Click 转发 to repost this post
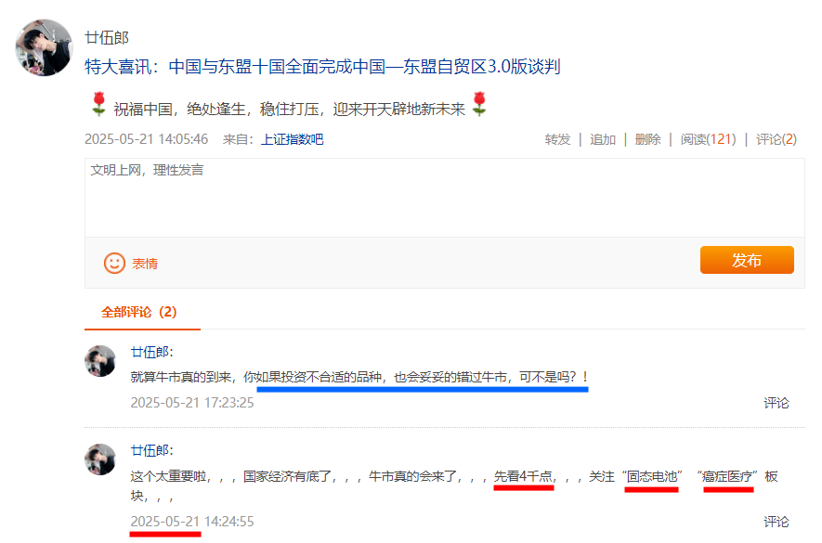The image size is (822, 543). [x=557, y=139]
